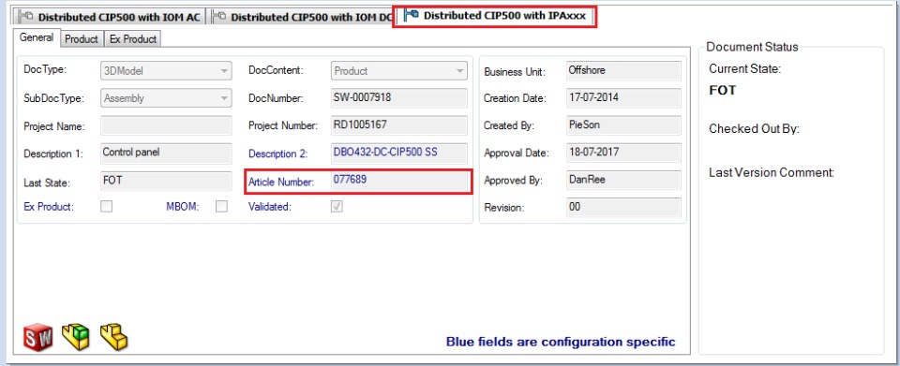Click the Description 2 field DBO432-DC-CIP500 SS
The image size is (900, 366).
click(x=399, y=153)
